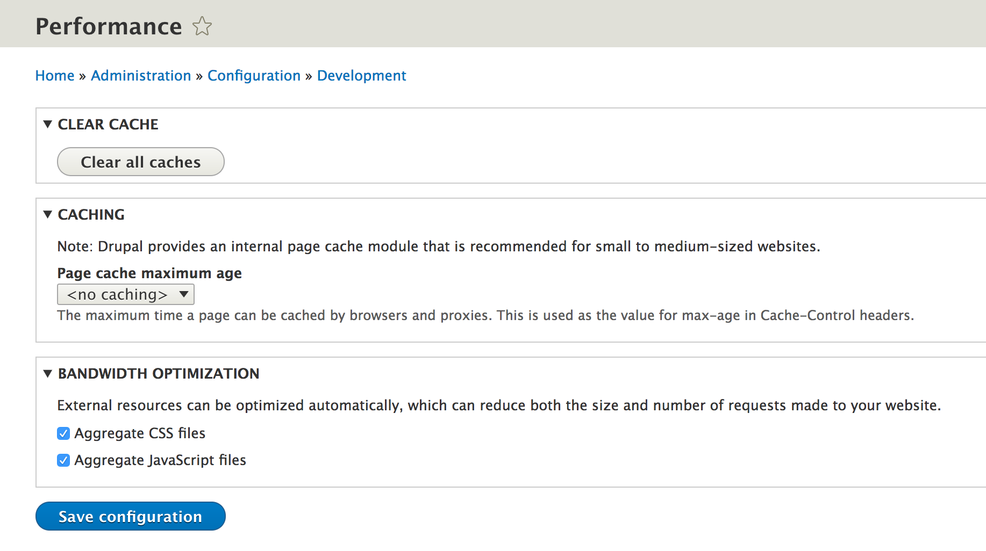Screen dimensions: 986x551
Task: Uncheck the Aggregate CSS files checkbox
Action: (63, 433)
